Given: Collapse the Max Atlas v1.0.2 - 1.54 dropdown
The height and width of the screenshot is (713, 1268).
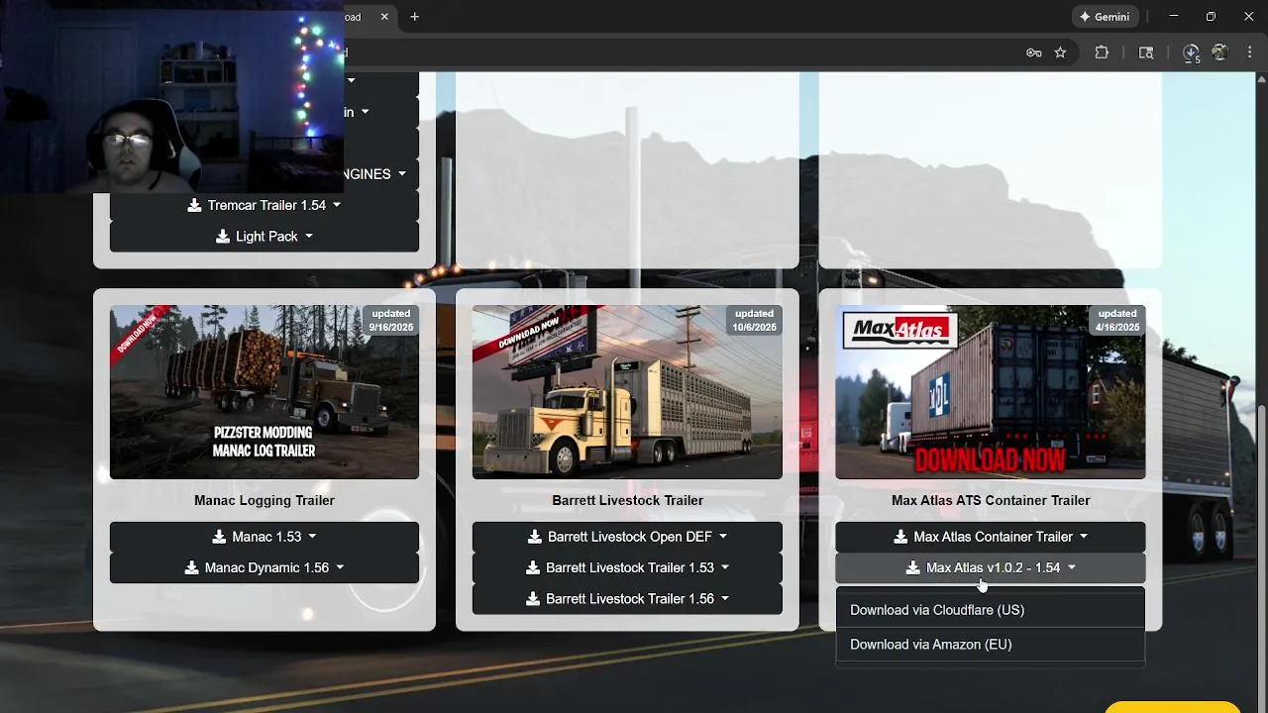Looking at the screenshot, I should [x=991, y=568].
